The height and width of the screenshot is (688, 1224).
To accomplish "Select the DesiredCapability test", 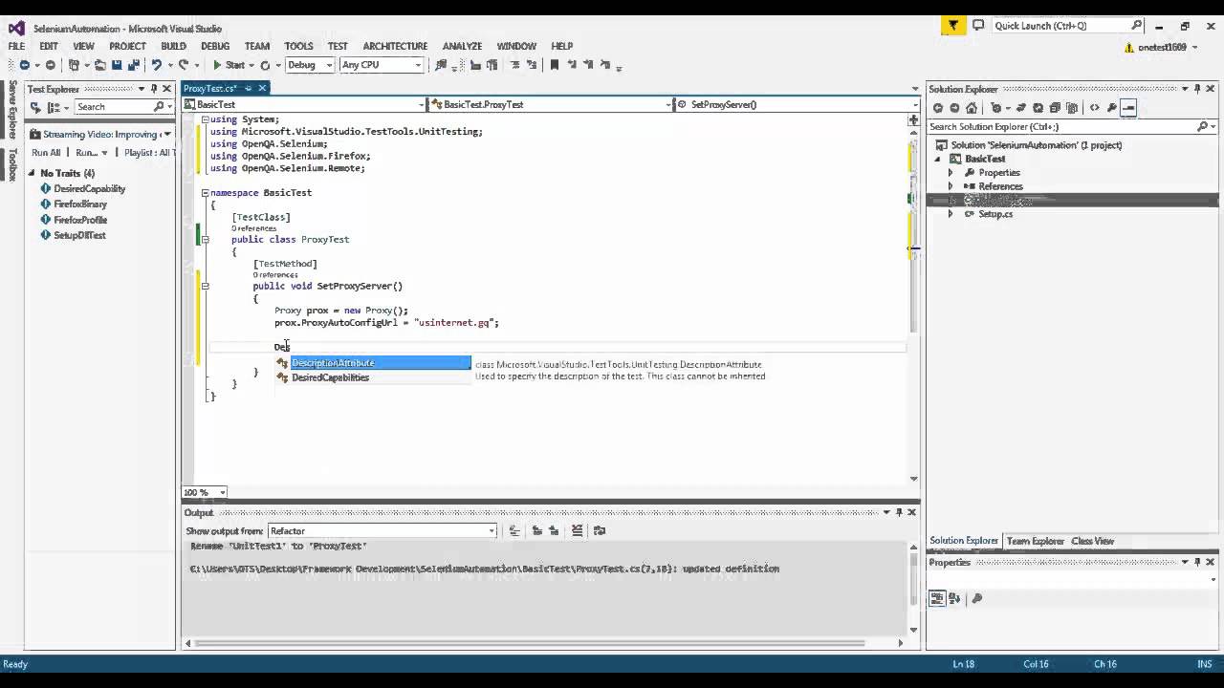I will tap(89, 188).
